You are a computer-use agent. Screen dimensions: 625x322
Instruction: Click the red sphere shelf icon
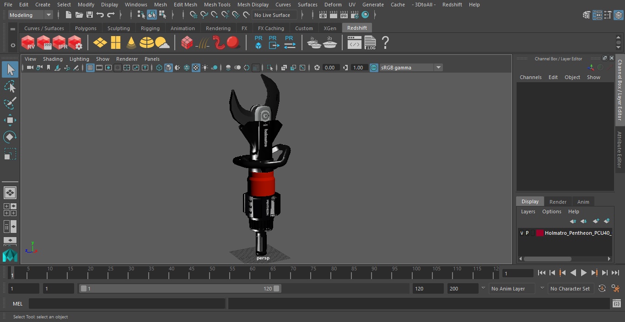tap(233, 42)
